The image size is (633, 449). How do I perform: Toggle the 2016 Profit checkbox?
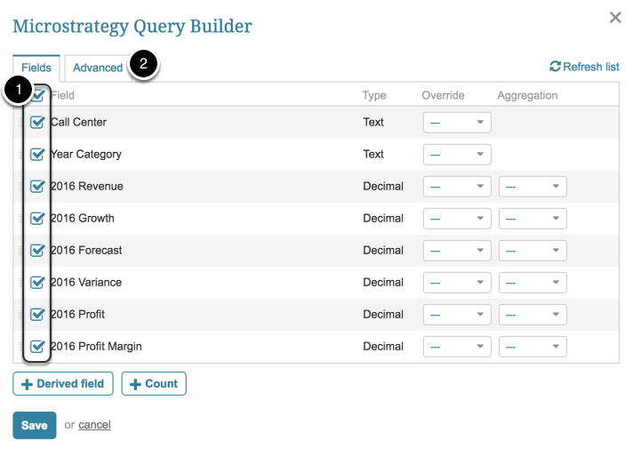coord(37,314)
